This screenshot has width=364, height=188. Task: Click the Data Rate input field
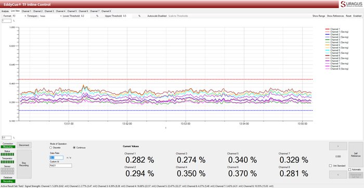(x=56, y=157)
